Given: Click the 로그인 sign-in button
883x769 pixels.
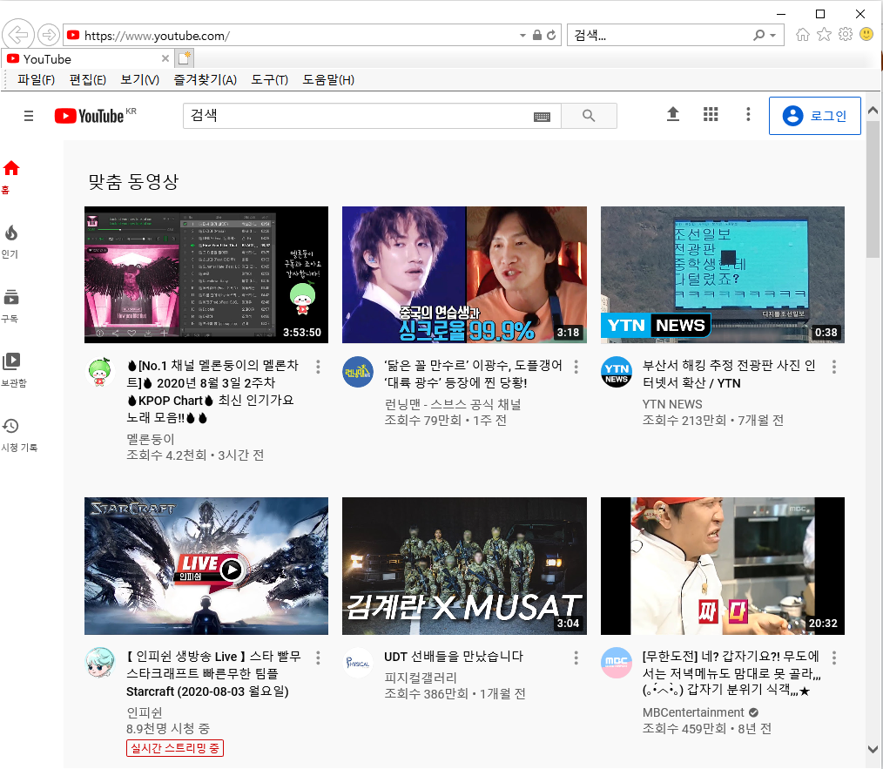Looking at the screenshot, I should click(x=815, y=116).
